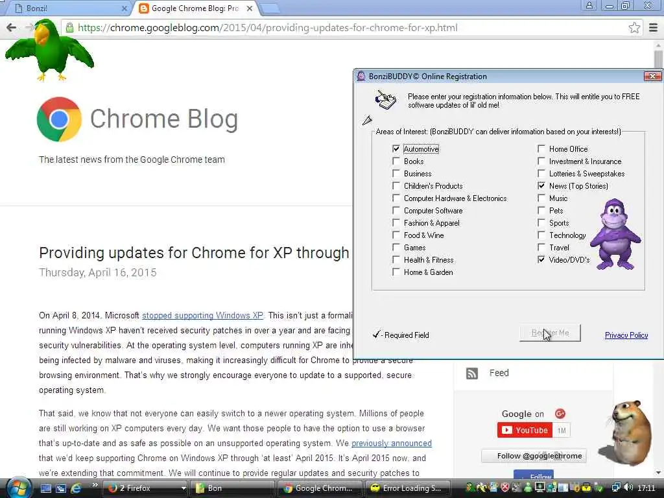Click the registration notepad icon in dialog
Screen dimensions: 664x498
[x=385, y=100]
